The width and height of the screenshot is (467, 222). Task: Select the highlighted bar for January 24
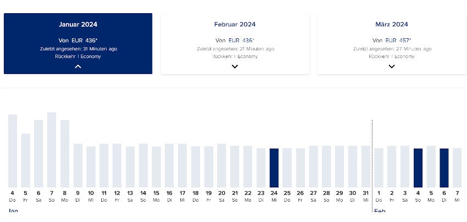pyautogui.click(x=274, y=168)
